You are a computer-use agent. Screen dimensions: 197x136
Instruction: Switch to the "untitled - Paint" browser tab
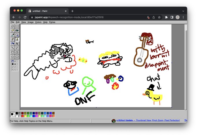pyautogui.click(x=48, y=11)
